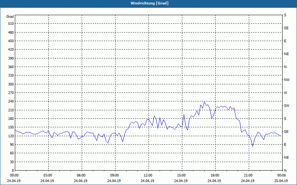Pick the 12:00 time label

click(x=148, y=175)
